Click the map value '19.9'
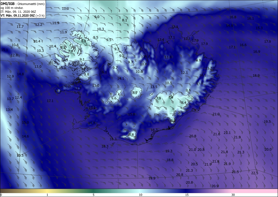The height and width of the screenshot is (197, 278). pos(152,178)
